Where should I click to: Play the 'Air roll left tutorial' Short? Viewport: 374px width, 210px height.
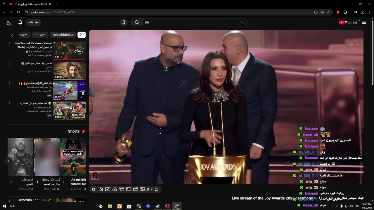tap(73, 157)
